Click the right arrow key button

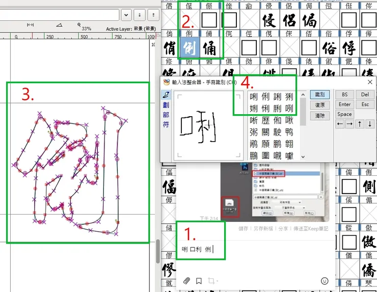tap(350, 124)
